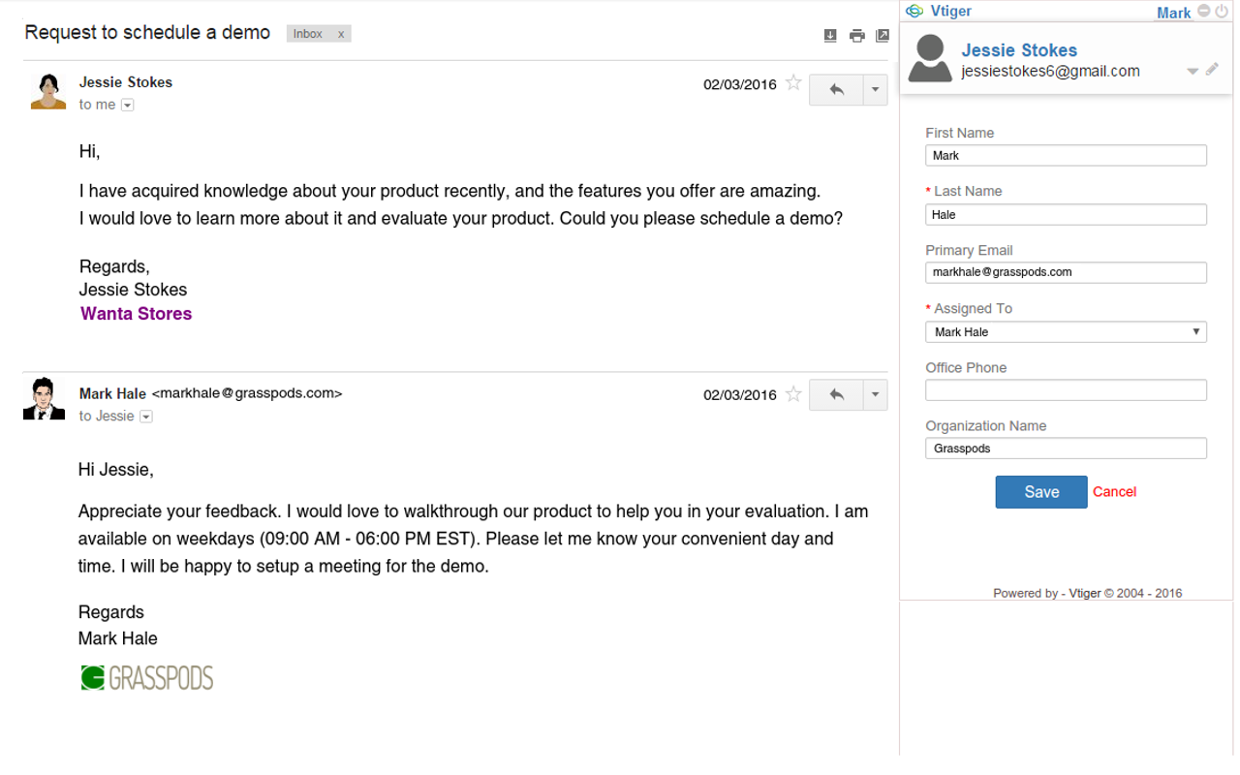Open the Assigned To dropdown
1240x775 pixels.
point(1066,332)
